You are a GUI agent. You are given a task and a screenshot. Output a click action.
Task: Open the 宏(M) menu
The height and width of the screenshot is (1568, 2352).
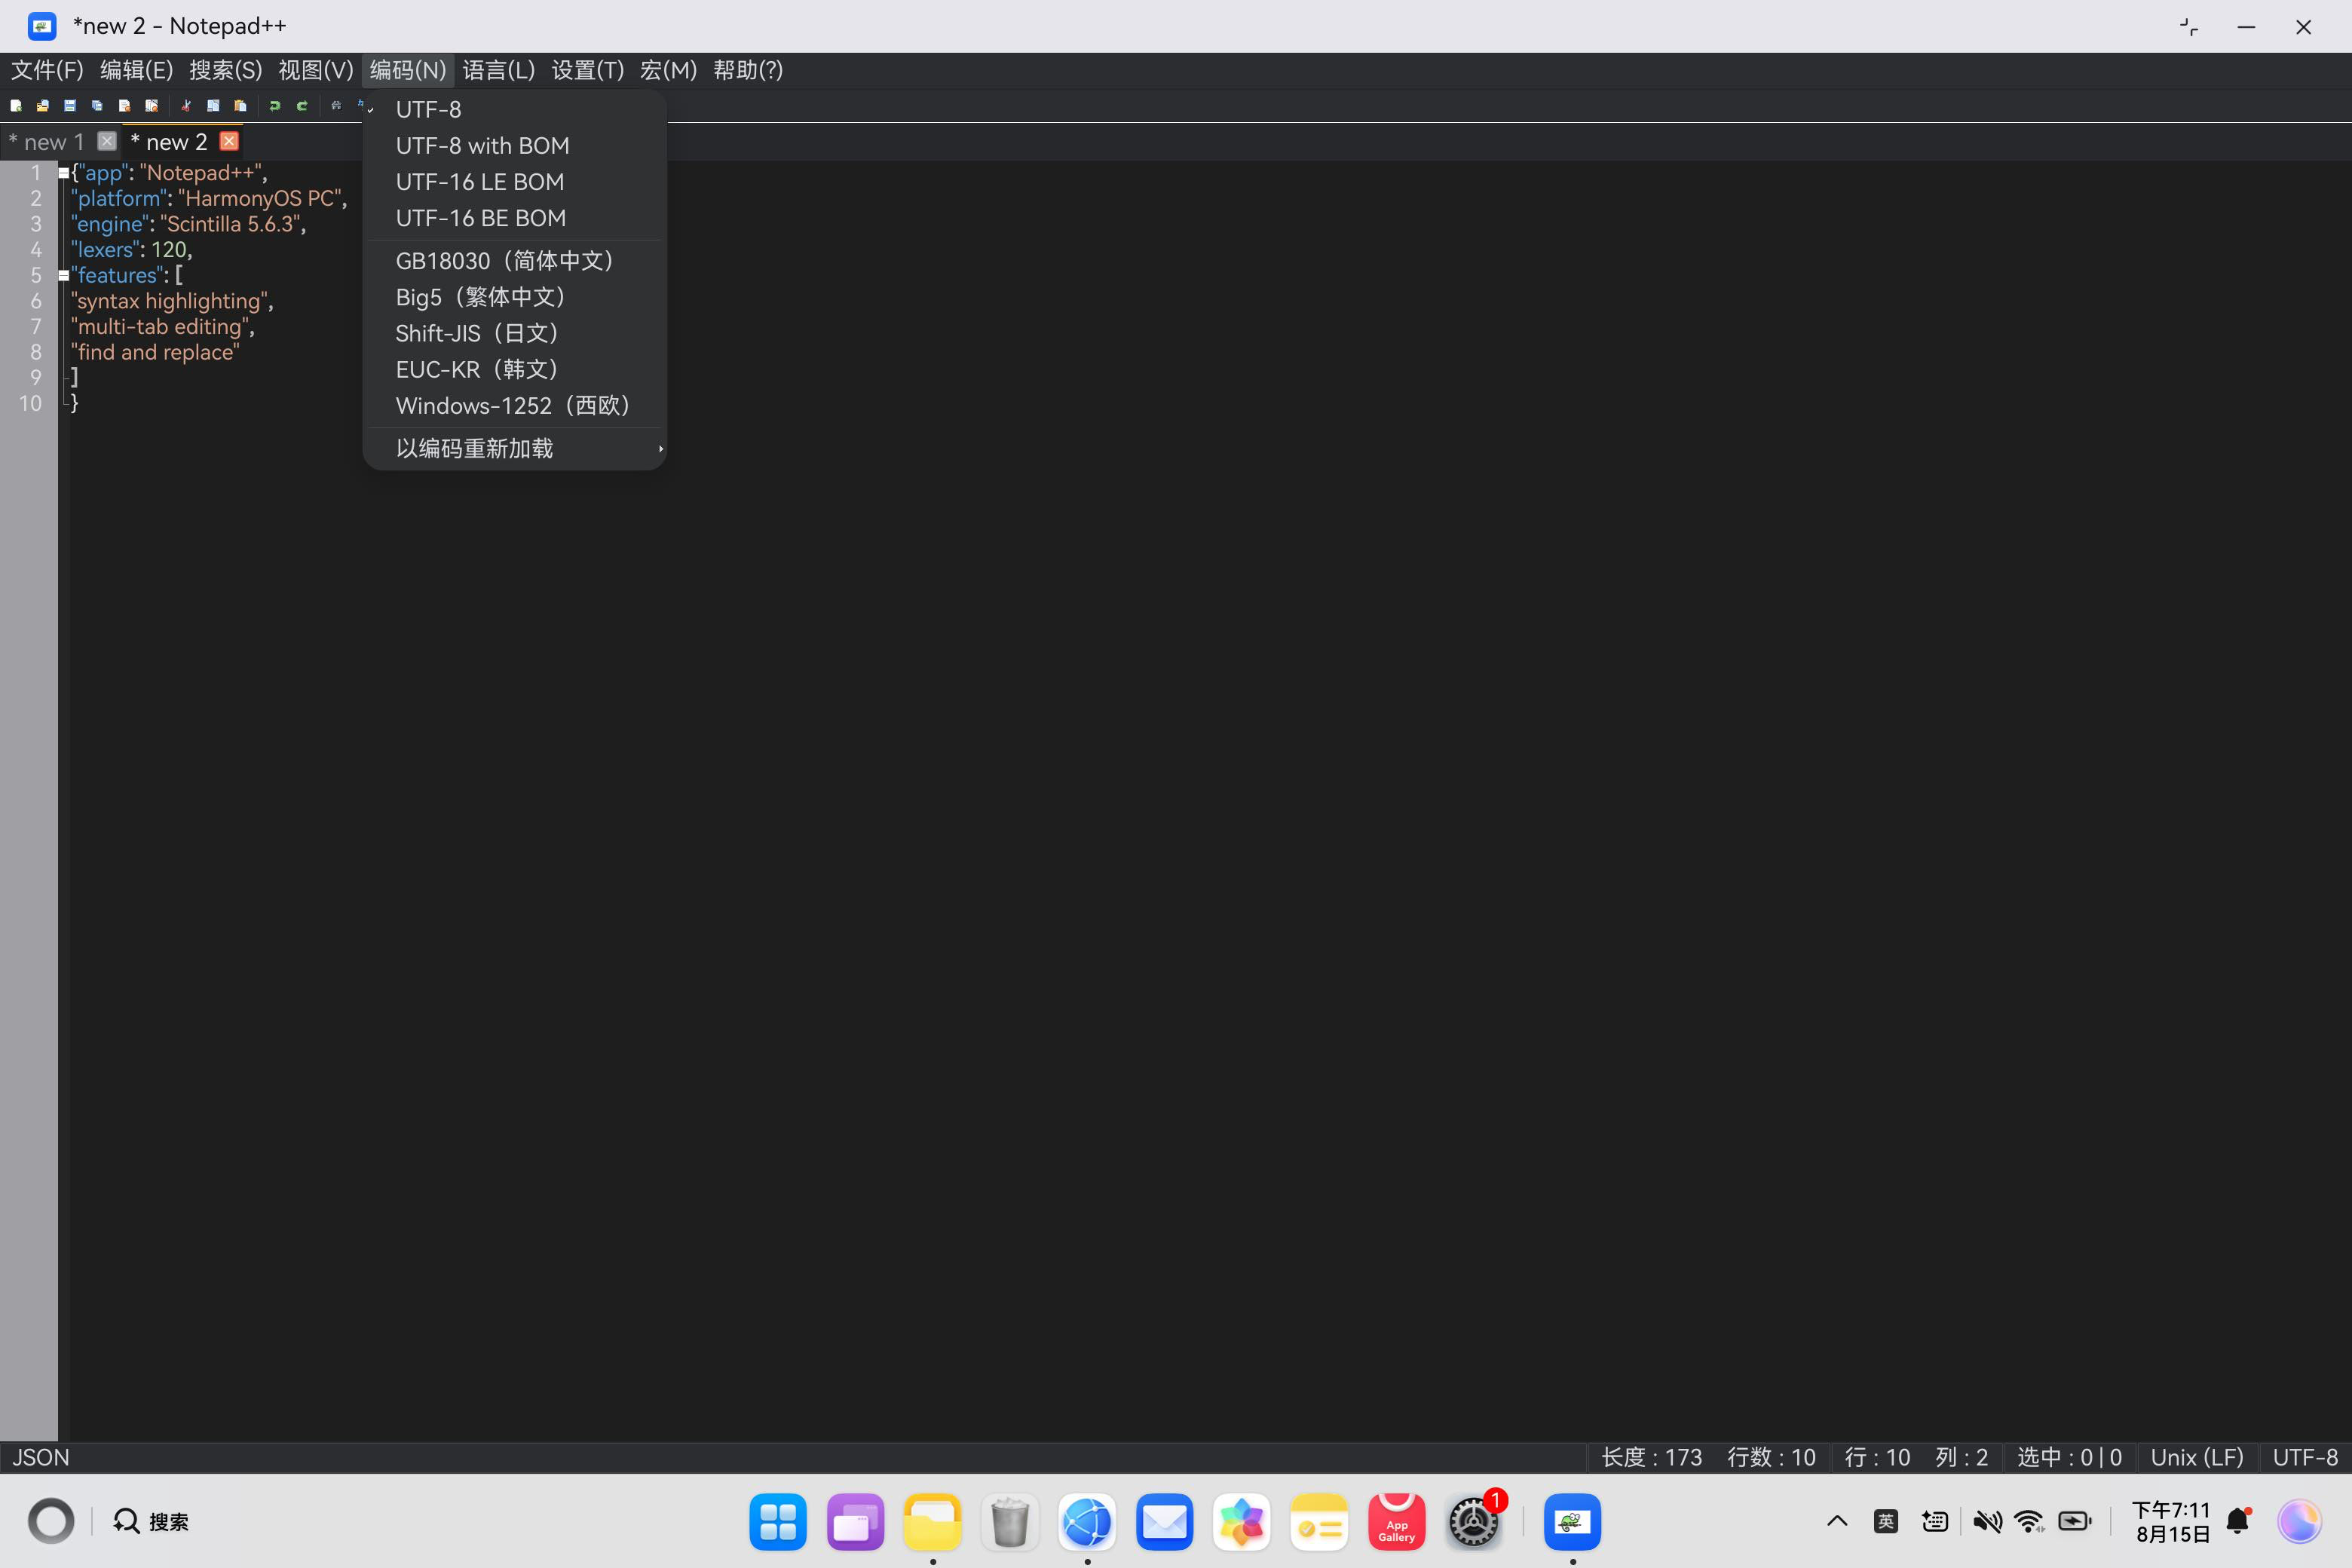[668, 70]
